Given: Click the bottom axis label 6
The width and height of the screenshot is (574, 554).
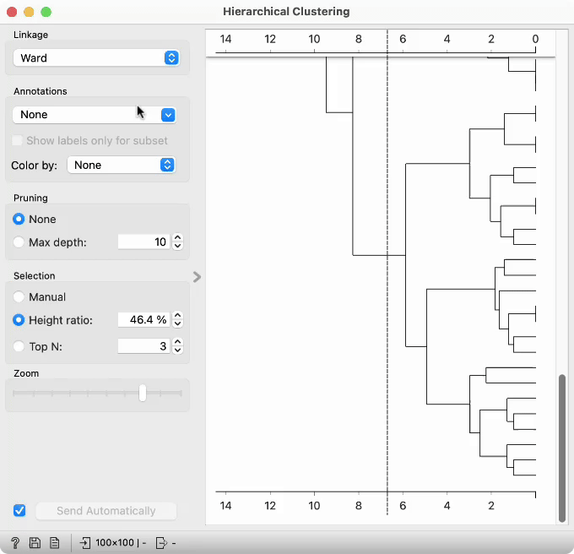Looking at the screenshot, I should (x=403, y=506).
